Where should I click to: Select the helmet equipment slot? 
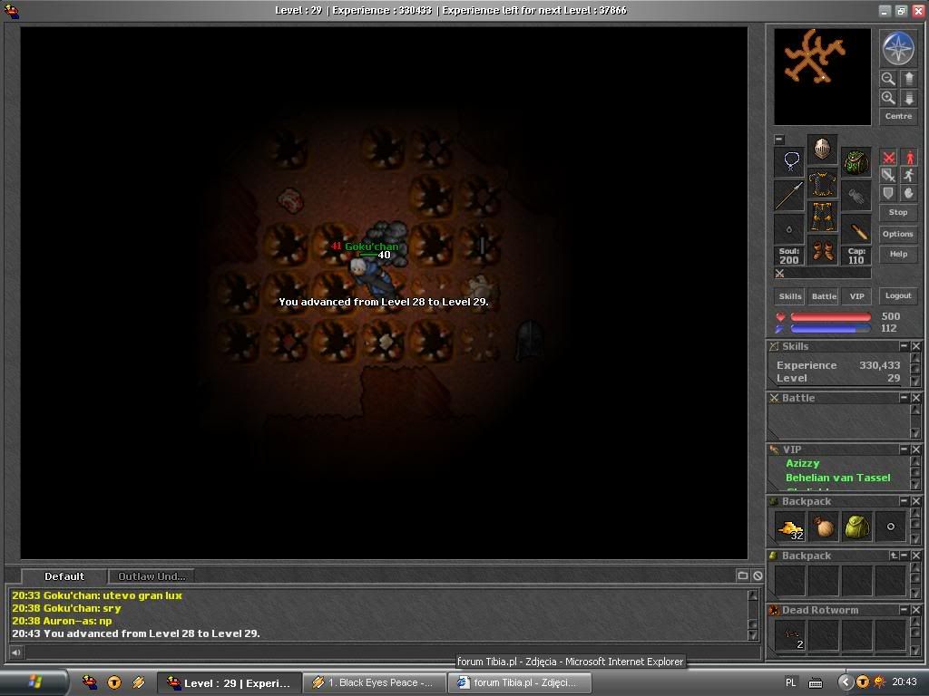[x=822, y=149]
